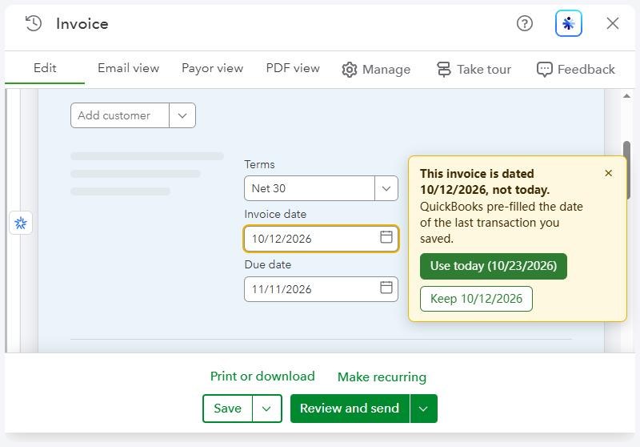Open the sparkle assistant tab on the left edge

pyautogui.click(x=21, y=223)
